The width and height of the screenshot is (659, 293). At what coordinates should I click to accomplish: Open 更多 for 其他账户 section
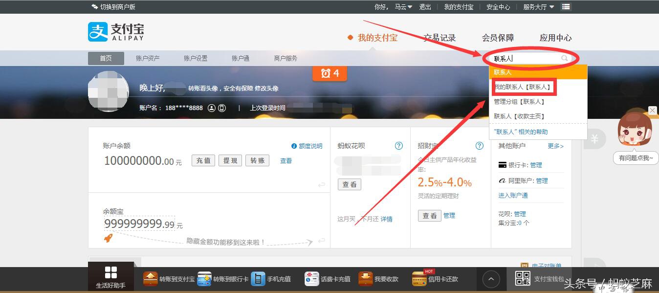pyautogui.click(x=555, y=146)
